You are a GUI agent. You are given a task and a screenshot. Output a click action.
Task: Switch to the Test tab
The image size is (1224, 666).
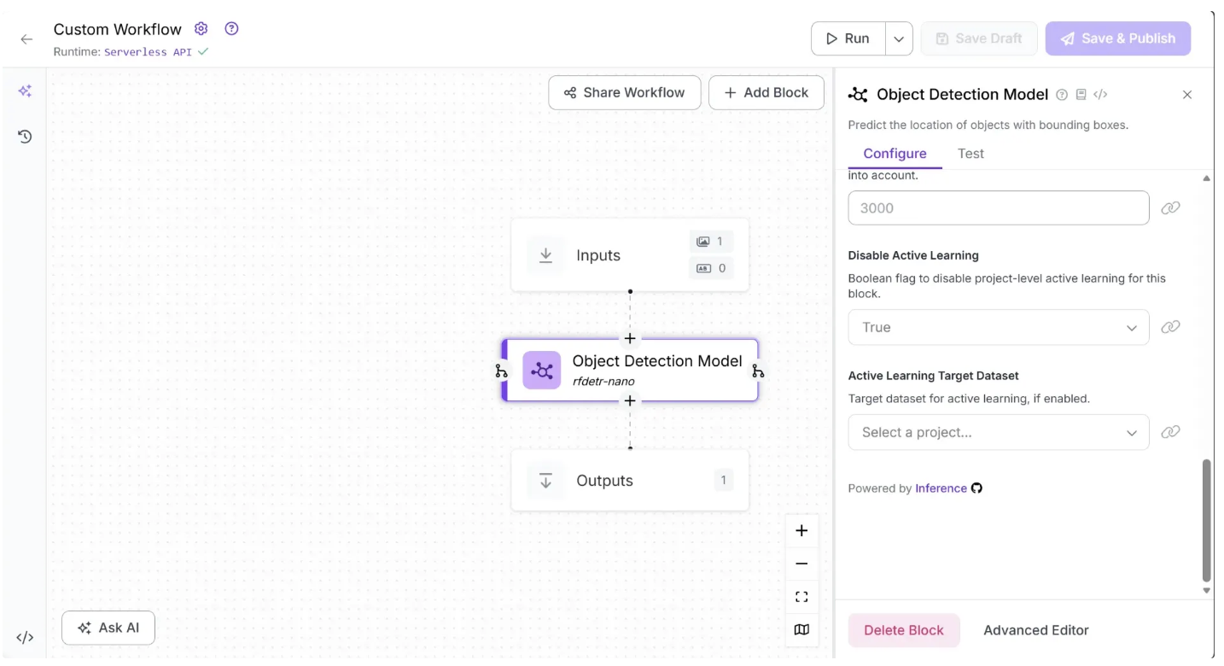(970, 154)
